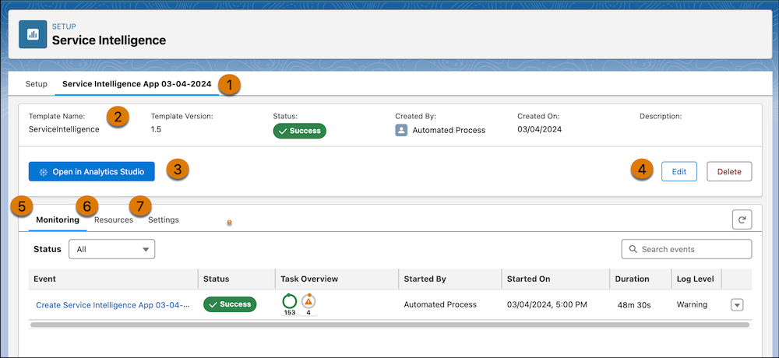Click the Log Level column header

(696, 279)
